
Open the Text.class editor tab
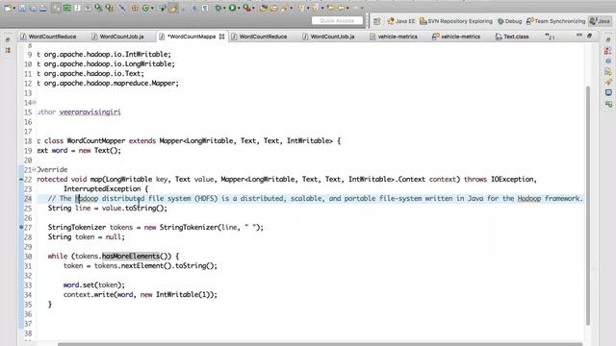[x=512, y=37]
